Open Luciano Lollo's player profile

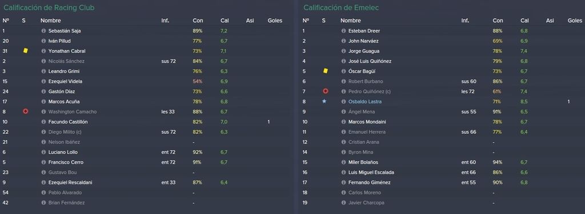pos(63,152)
